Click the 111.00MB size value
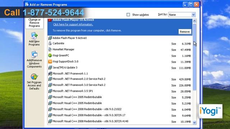Screen dimensions: 230x129 tap(185, 68)
